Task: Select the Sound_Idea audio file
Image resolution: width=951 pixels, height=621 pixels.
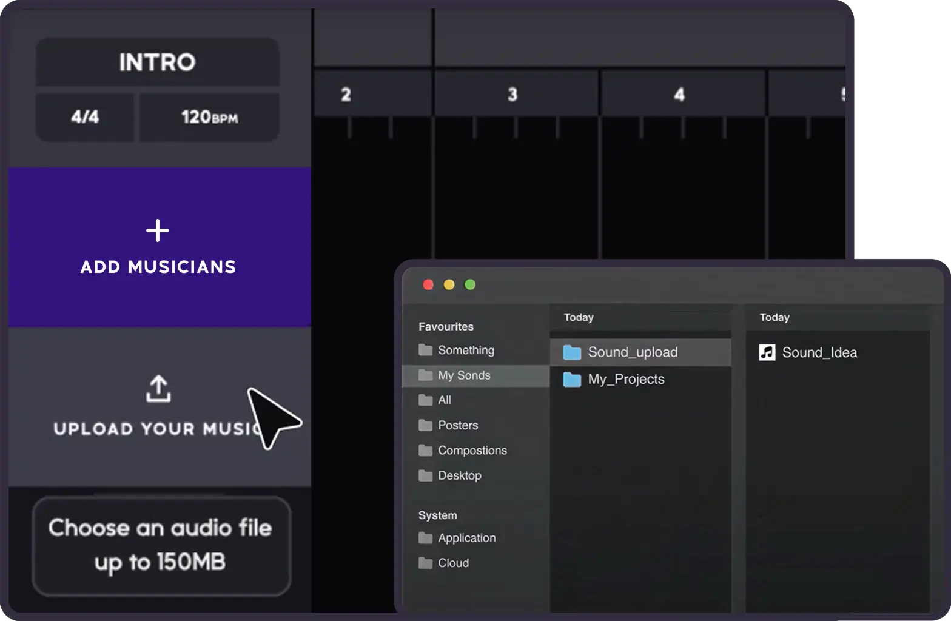Action: [819, 353]
